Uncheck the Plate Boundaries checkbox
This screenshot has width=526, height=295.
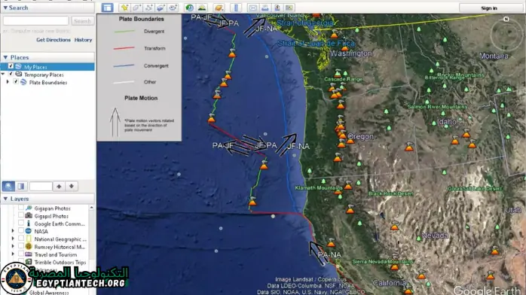pos(16,82)
